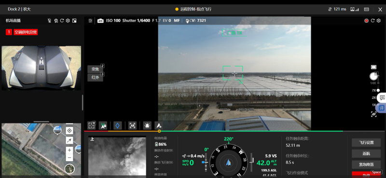Open the infrared thumbnail preview
This screenshot has width=386, height=178.
click(x=117, y=156)
